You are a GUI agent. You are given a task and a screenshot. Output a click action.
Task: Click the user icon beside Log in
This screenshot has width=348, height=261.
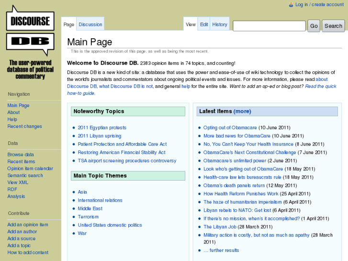(x=291, y=5)
